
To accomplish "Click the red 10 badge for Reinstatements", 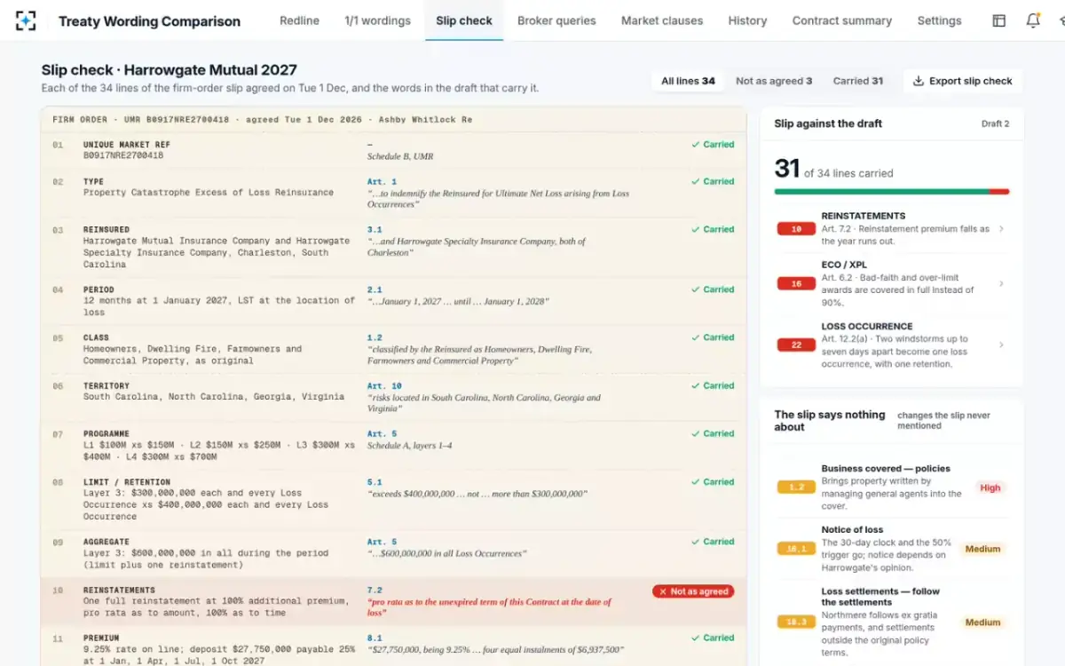I will (796, 229).
